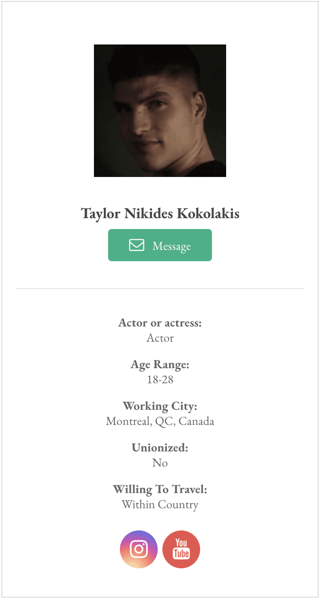Image resolution: width=321 pixels, height=600 pixels.
Task: Select the 'Actor' value text
Action: click(x=160, y=338)
